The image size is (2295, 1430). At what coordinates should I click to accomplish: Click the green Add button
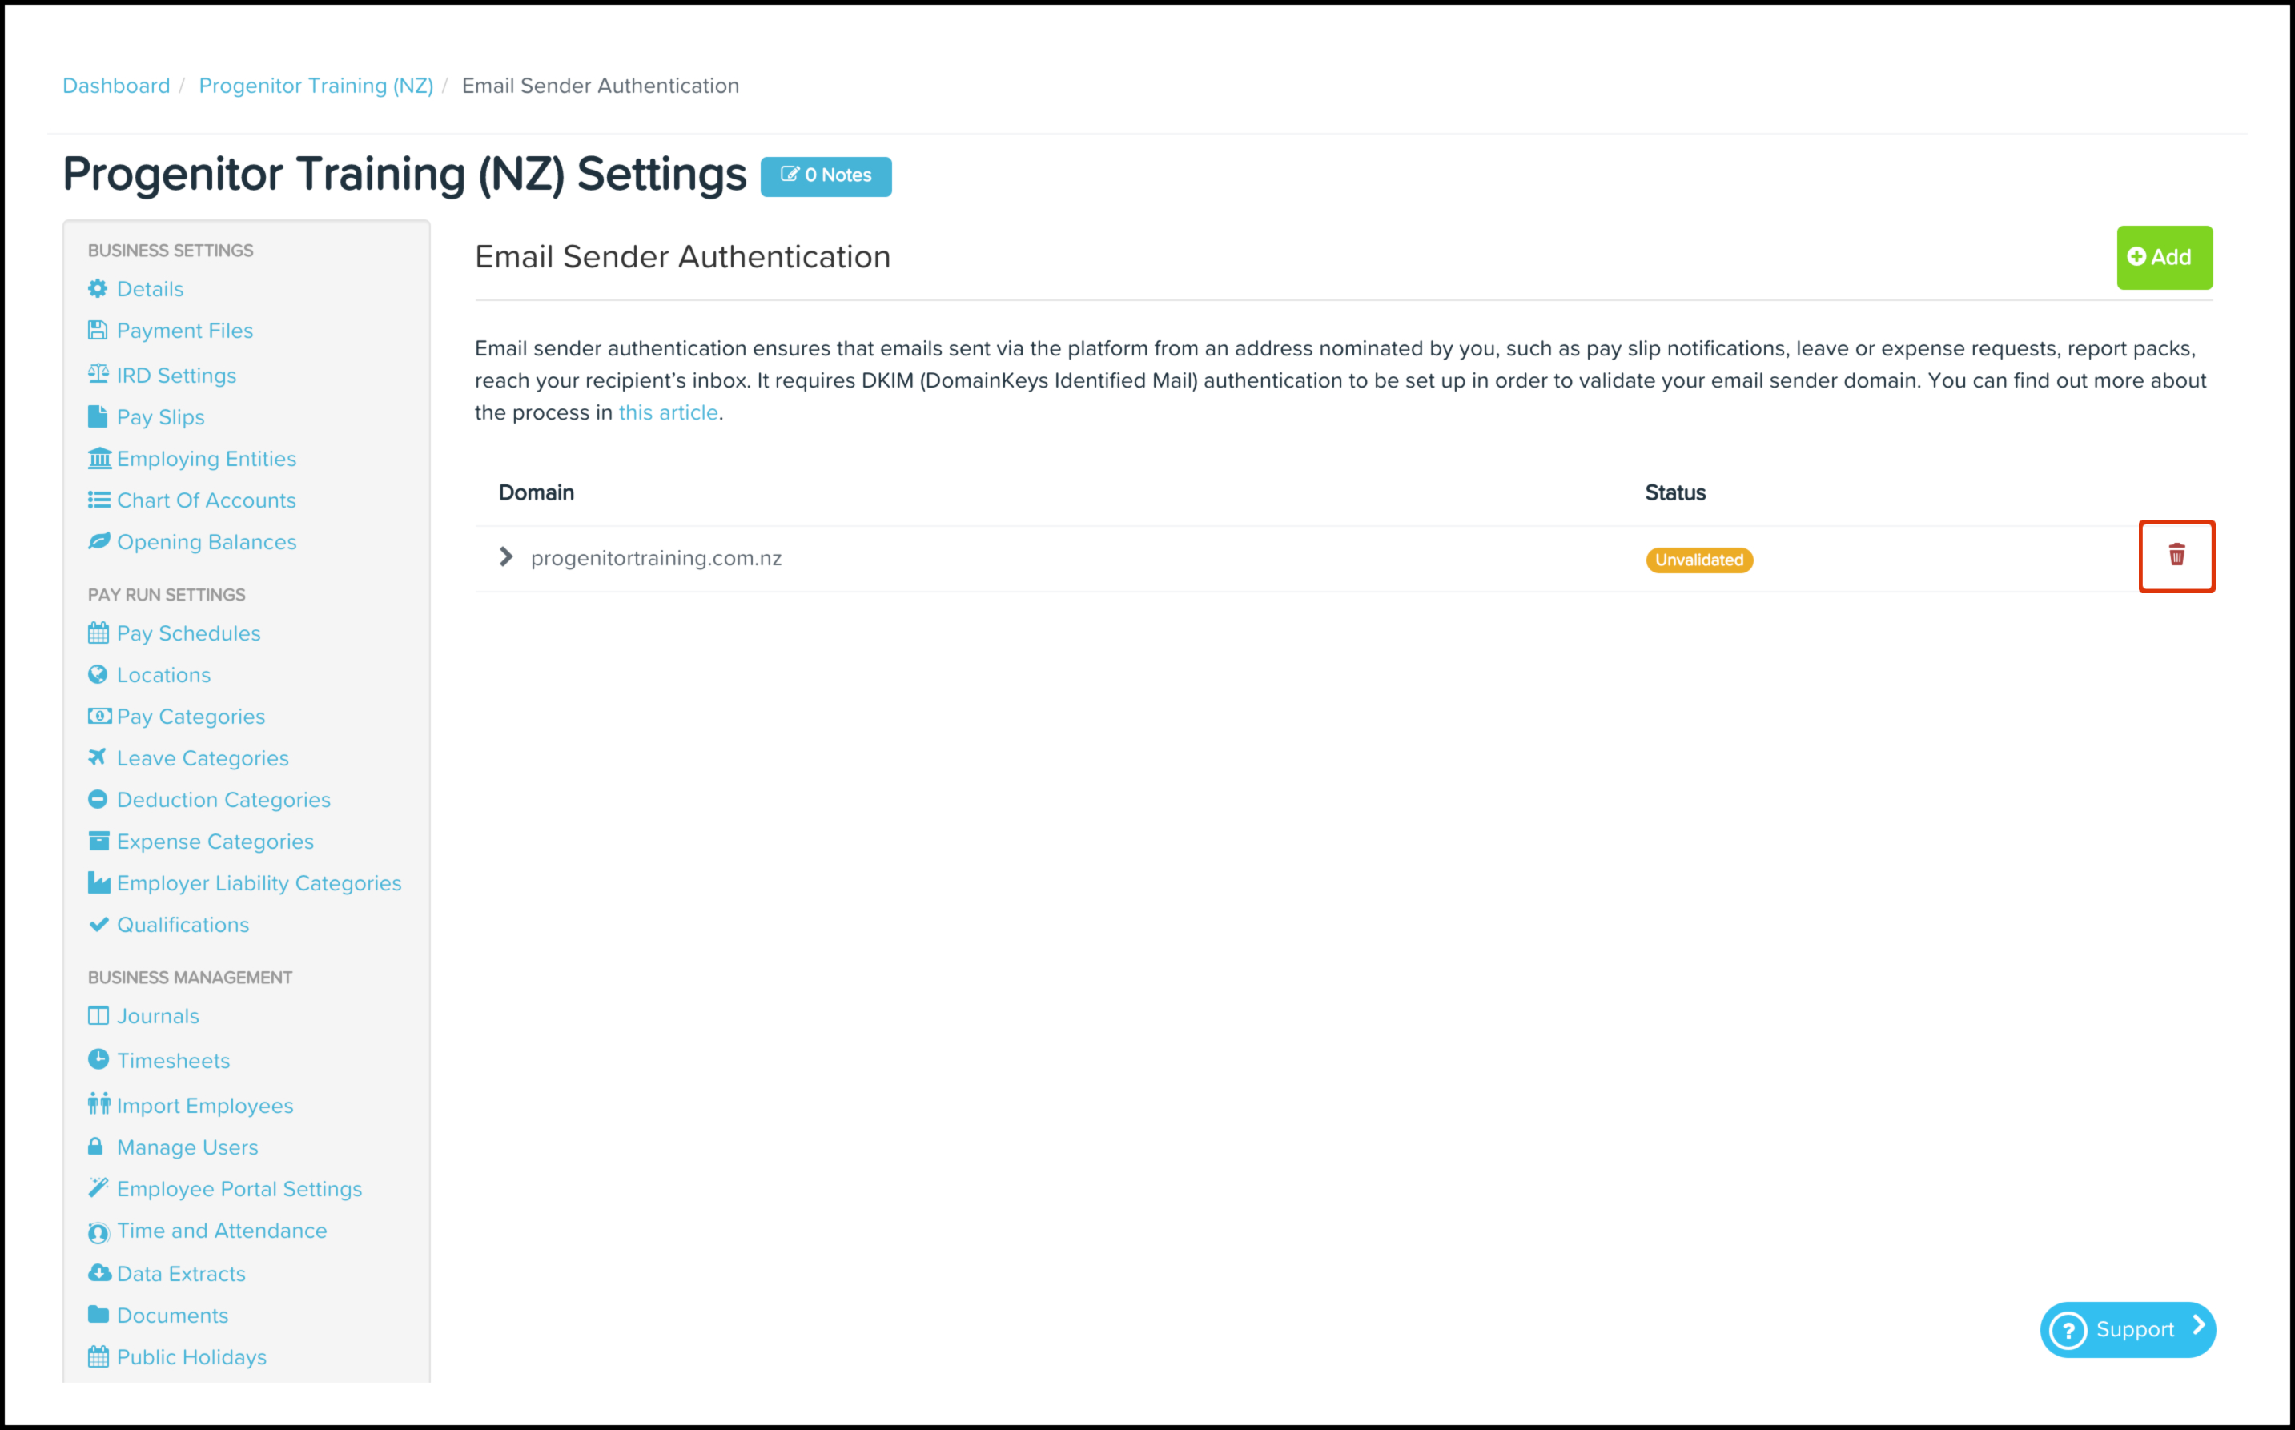coord(2164,257)
